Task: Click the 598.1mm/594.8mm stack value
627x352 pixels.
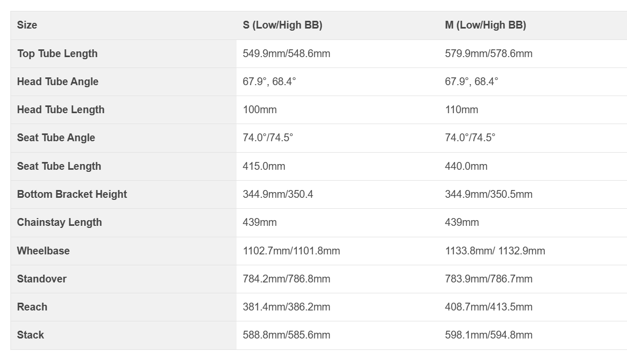Action: coord(489,335)
